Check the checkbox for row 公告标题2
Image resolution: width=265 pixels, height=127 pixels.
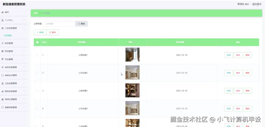point(37,73)
